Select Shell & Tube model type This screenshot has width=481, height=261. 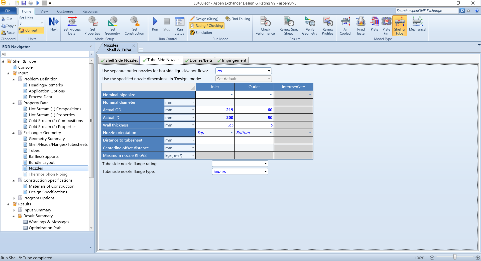(x=400, y=26)
